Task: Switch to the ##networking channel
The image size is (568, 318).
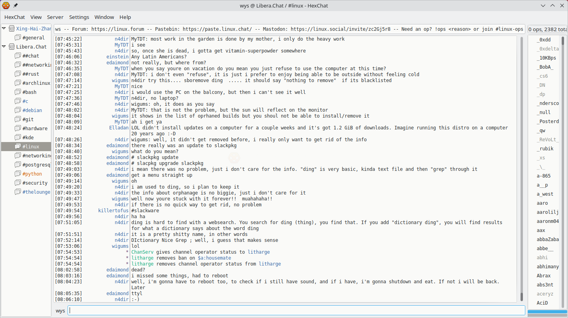Action: [x=26, y=65]
